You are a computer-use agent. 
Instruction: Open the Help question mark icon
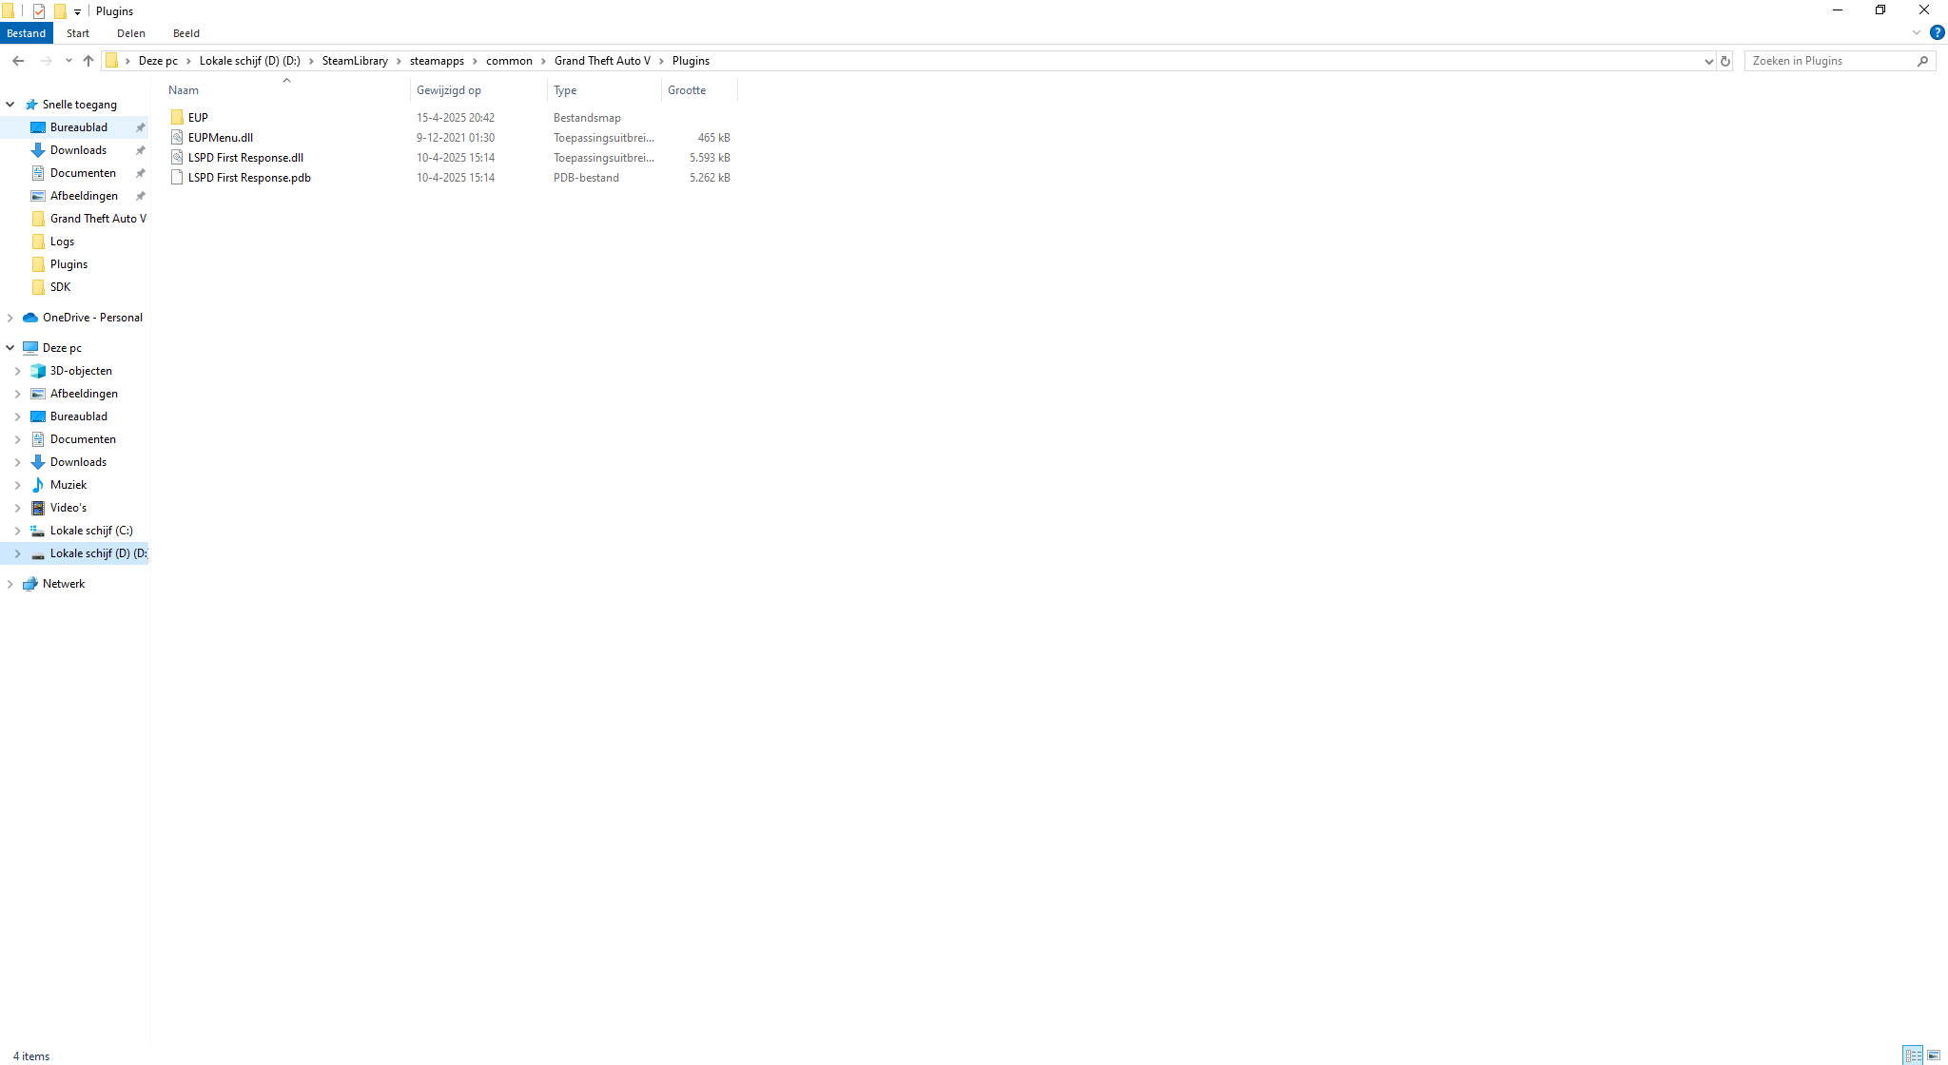click(1937, 32)
